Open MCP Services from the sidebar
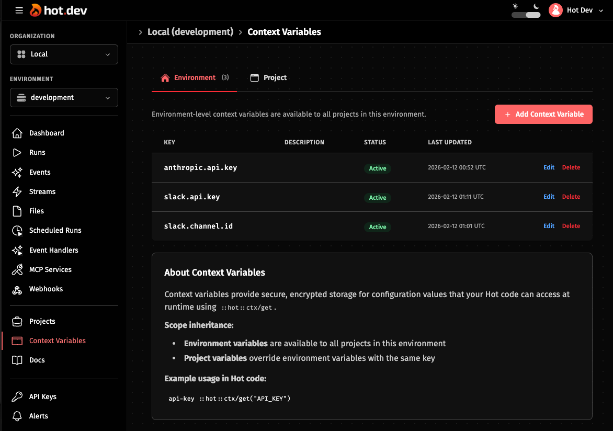Screen dimensions: 613x431 click(x=16, y=269)
